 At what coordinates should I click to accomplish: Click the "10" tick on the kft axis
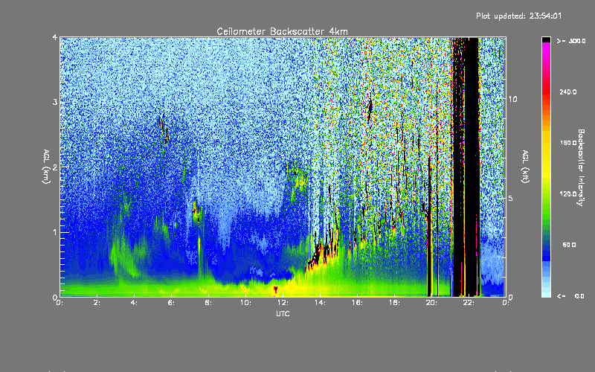[512, 99]
